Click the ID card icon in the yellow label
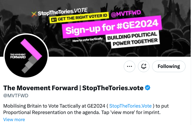 [54, 20]
